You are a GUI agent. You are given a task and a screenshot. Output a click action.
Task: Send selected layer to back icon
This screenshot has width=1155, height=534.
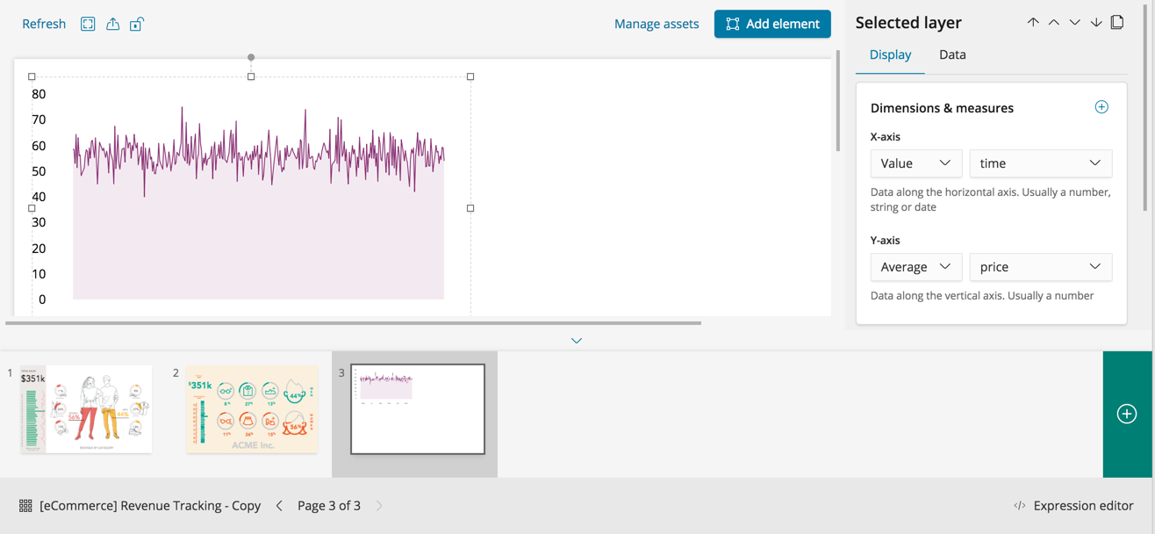pyautogui.click(x=1096, y=23)
